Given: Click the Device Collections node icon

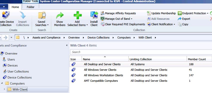Looking at the screenshot, I should [x=5, y=77].
